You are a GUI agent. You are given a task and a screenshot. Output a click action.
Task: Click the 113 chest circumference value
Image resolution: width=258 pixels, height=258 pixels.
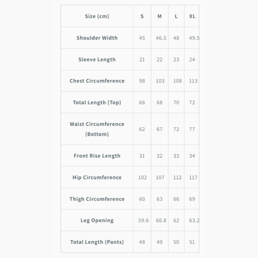tap(193, 81)
